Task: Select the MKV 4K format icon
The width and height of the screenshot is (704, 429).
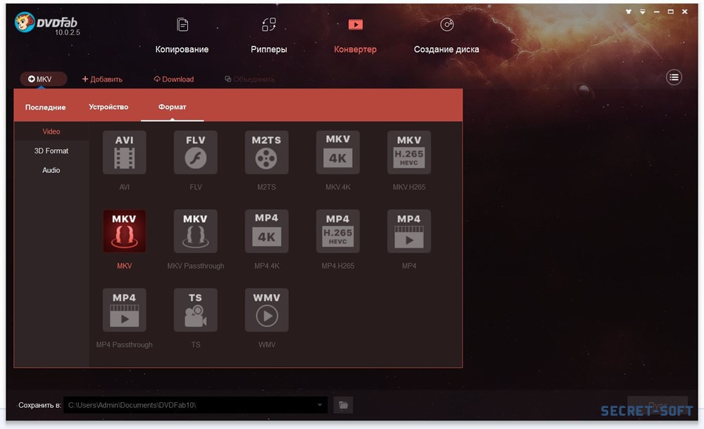Action: click(x=338, y=152)
